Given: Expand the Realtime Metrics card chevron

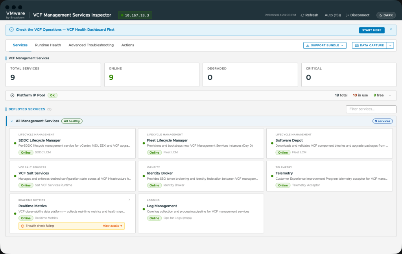Looking at the screenshot, I should coord(129,200).
